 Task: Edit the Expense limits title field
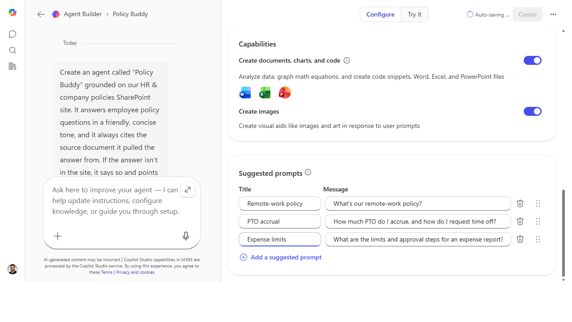280,239
